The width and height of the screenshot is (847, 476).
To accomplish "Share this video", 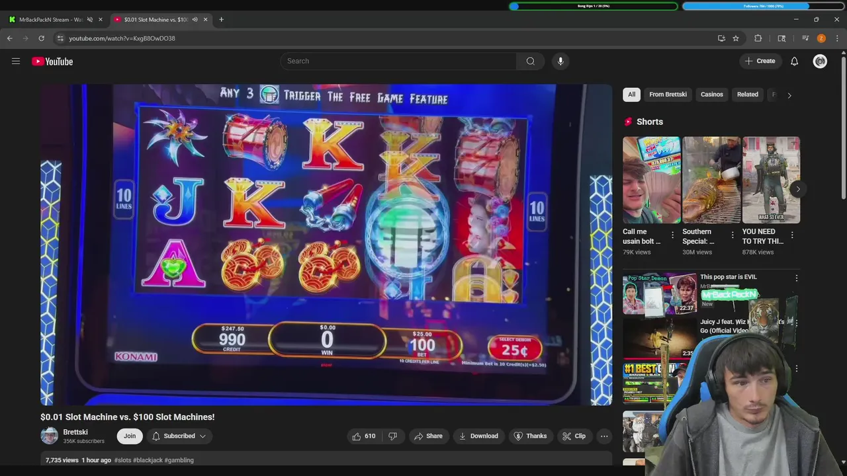I will tap(428, 436).
